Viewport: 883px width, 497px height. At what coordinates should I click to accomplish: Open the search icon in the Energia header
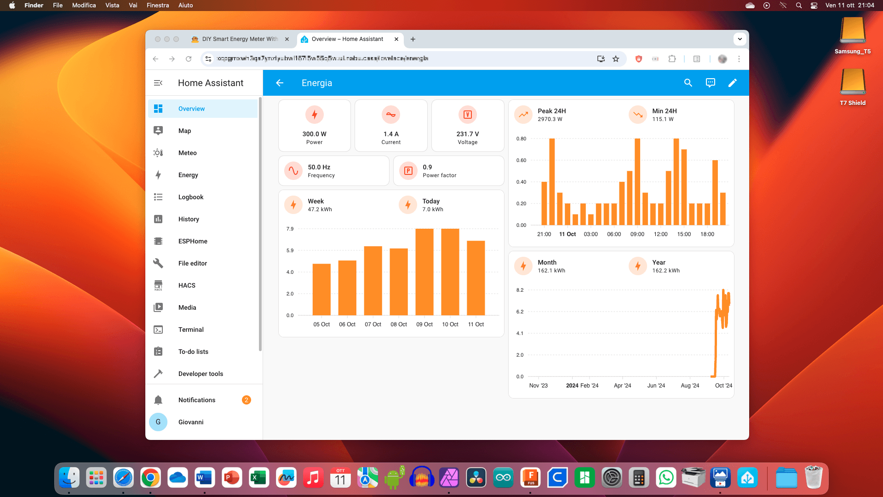(x=688, y=83)
